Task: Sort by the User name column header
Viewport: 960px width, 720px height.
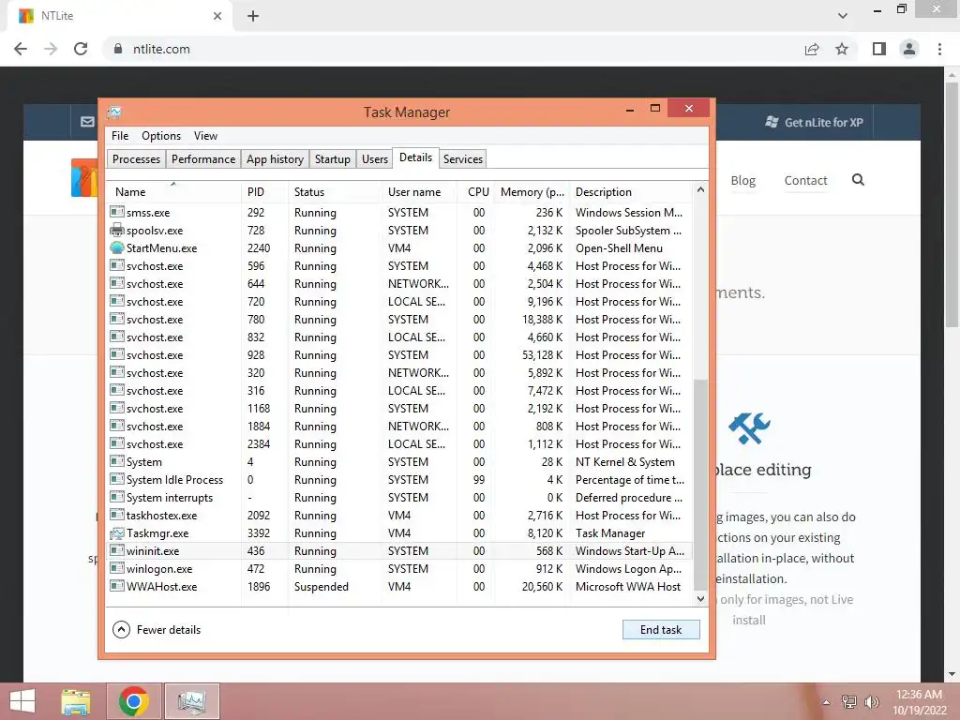Action: [419, 191]
